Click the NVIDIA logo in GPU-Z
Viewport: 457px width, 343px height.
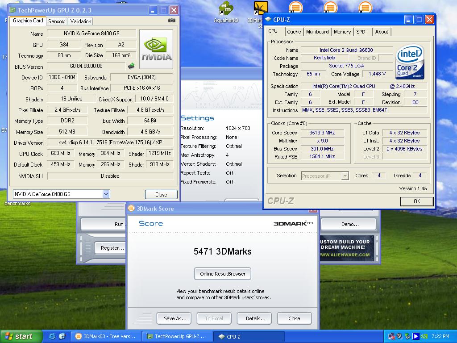click(156, 49)
